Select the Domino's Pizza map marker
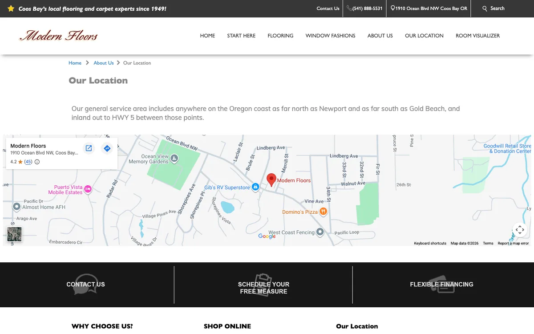 [x=324, y=212]
